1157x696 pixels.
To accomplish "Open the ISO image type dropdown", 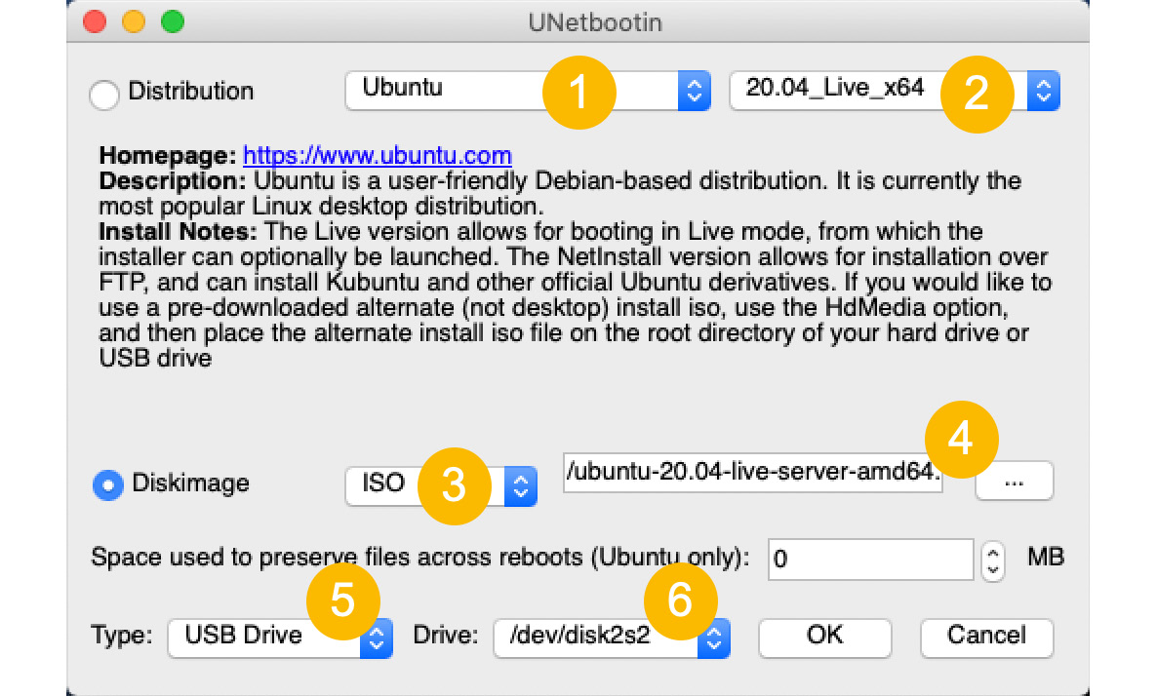I will coord(441,485).
